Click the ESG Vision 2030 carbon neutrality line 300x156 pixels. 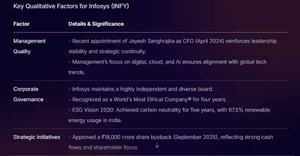pyautogui.click(x=169, y=115)
